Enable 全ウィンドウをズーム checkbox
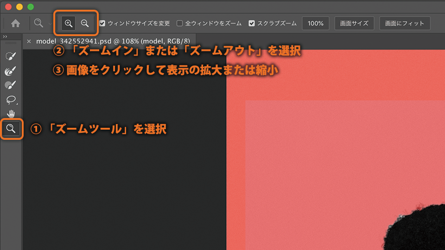 (x=180, y=23)
